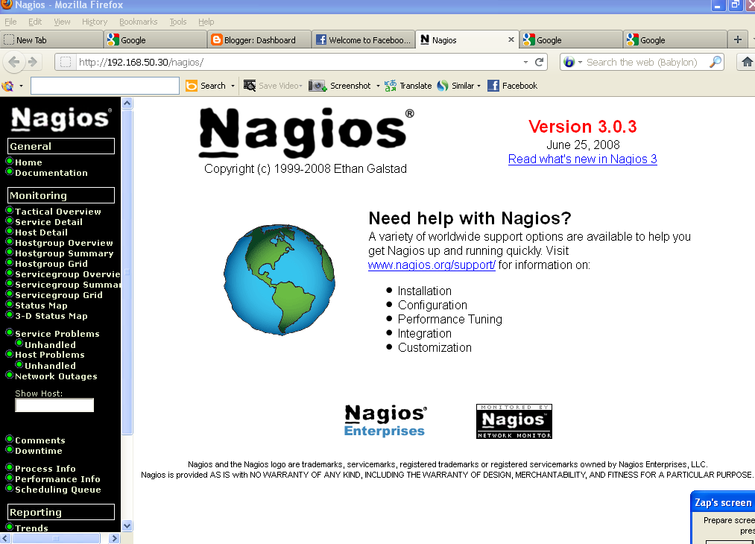Open the address bar history dropdown arrow
Screen dimensions: 755x544
pos(525,62)
